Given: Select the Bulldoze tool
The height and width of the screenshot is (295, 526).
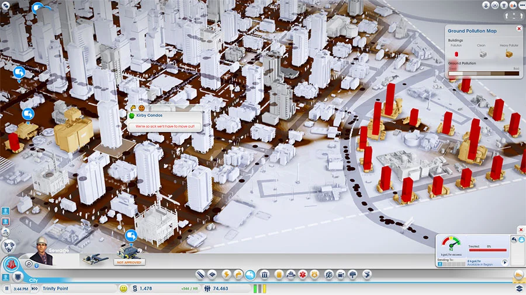Looking at the screenshot, I should 519,275.
